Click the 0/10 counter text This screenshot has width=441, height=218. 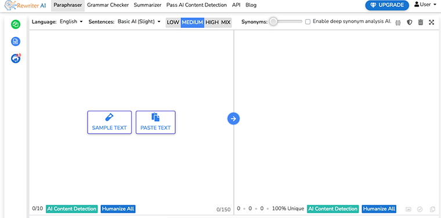38,209
